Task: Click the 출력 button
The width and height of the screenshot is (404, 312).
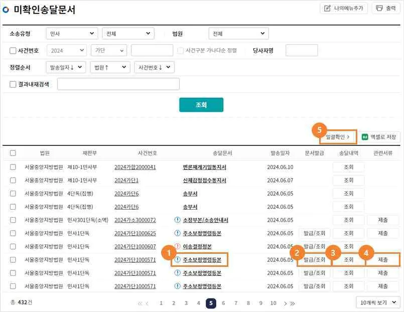Action: (x=386, y=8)
